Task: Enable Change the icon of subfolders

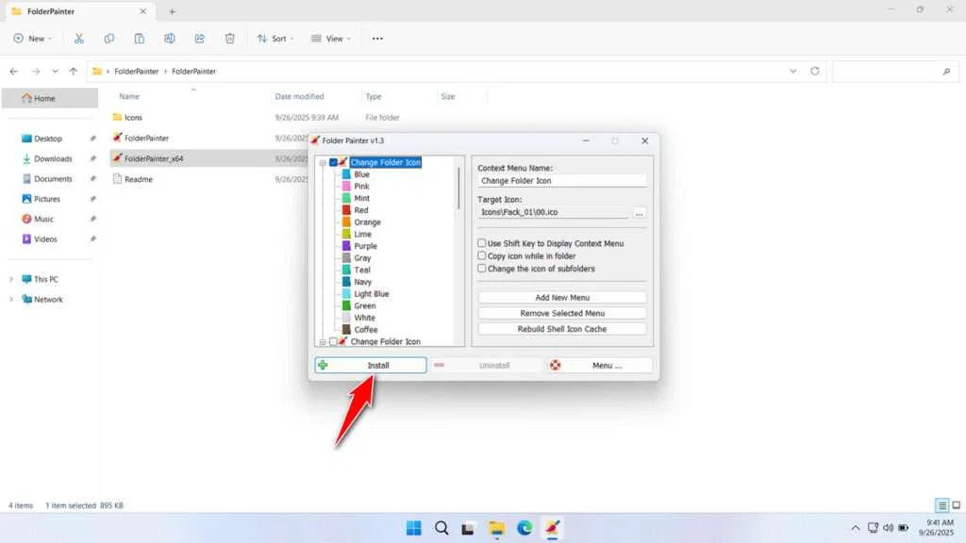Action: 482,268
